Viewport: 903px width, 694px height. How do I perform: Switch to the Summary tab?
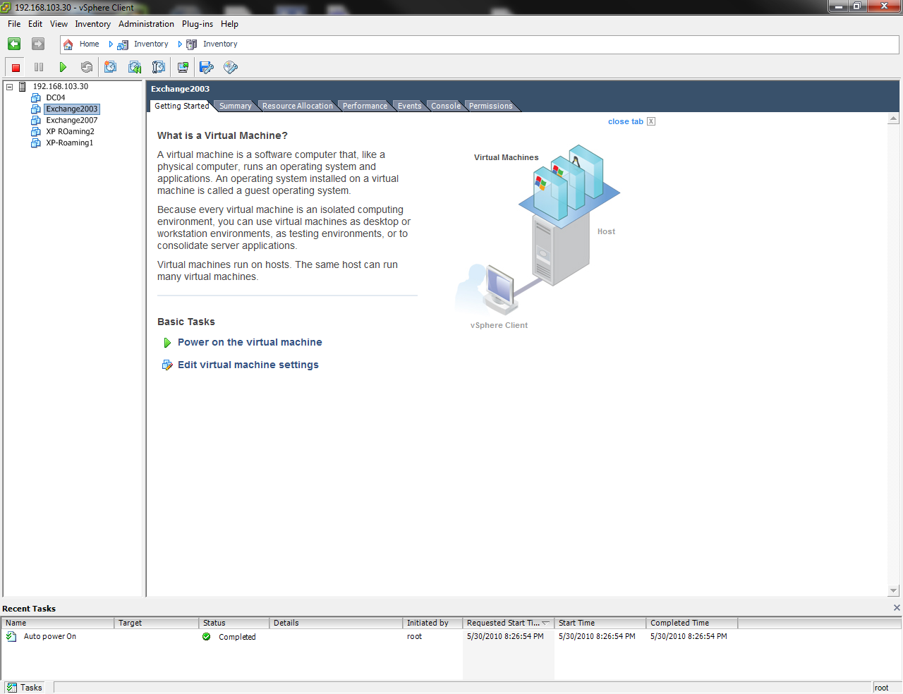point(235,106)
